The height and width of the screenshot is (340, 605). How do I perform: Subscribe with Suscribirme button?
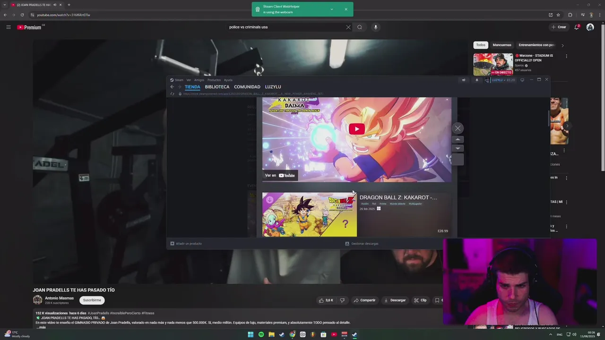pyautogui.click(x=92, y=300)
